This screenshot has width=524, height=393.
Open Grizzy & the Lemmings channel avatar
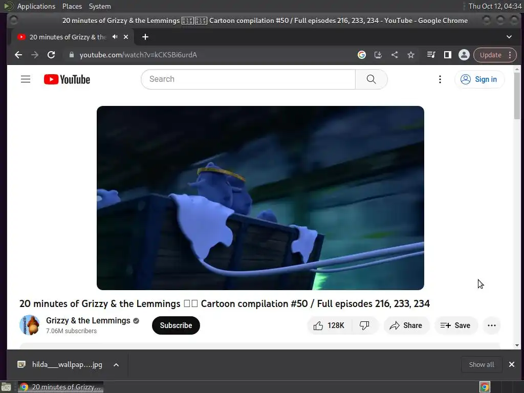click(x=29, y=325)
